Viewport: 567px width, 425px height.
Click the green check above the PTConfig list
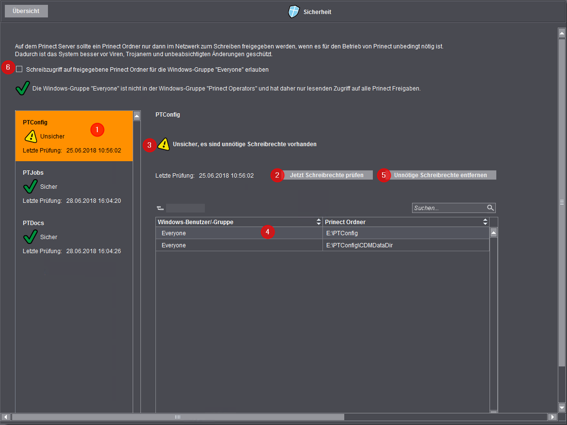click(x=22, y=88)
